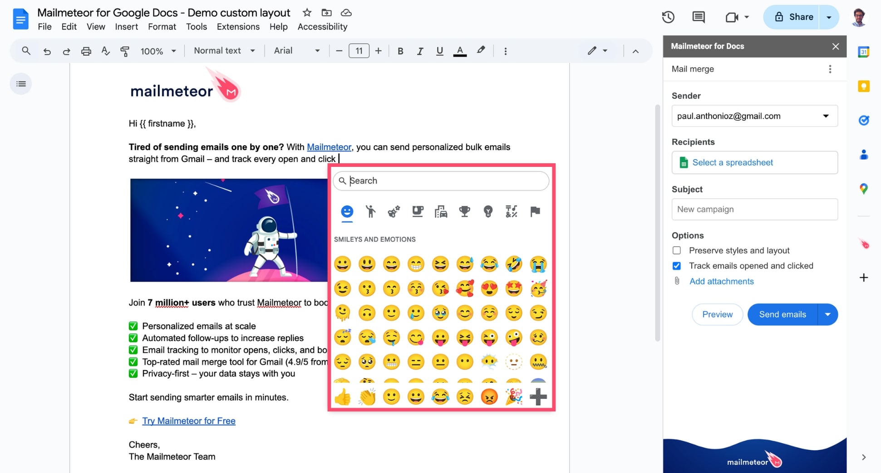Select Smileys emoji category tab
This screenshot has width=881, height=473.
pyautogui.click(x=347, y=212)
